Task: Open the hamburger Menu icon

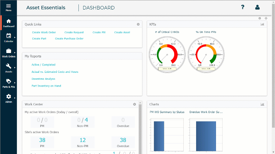Action: point(8,6)
